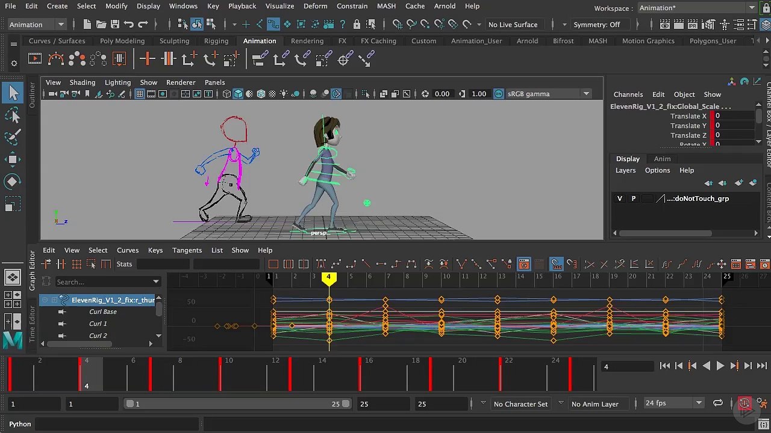This screenshot has height=433, width=771.
Task: Click the Auto keyframe toggle icon
Action: tap(744, 404)
